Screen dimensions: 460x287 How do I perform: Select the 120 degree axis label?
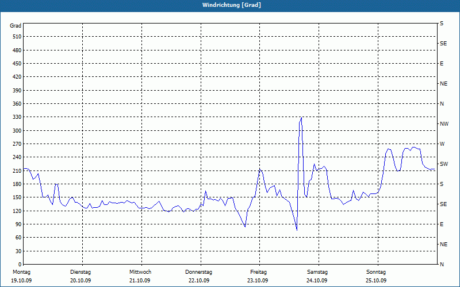pos(17,211)
